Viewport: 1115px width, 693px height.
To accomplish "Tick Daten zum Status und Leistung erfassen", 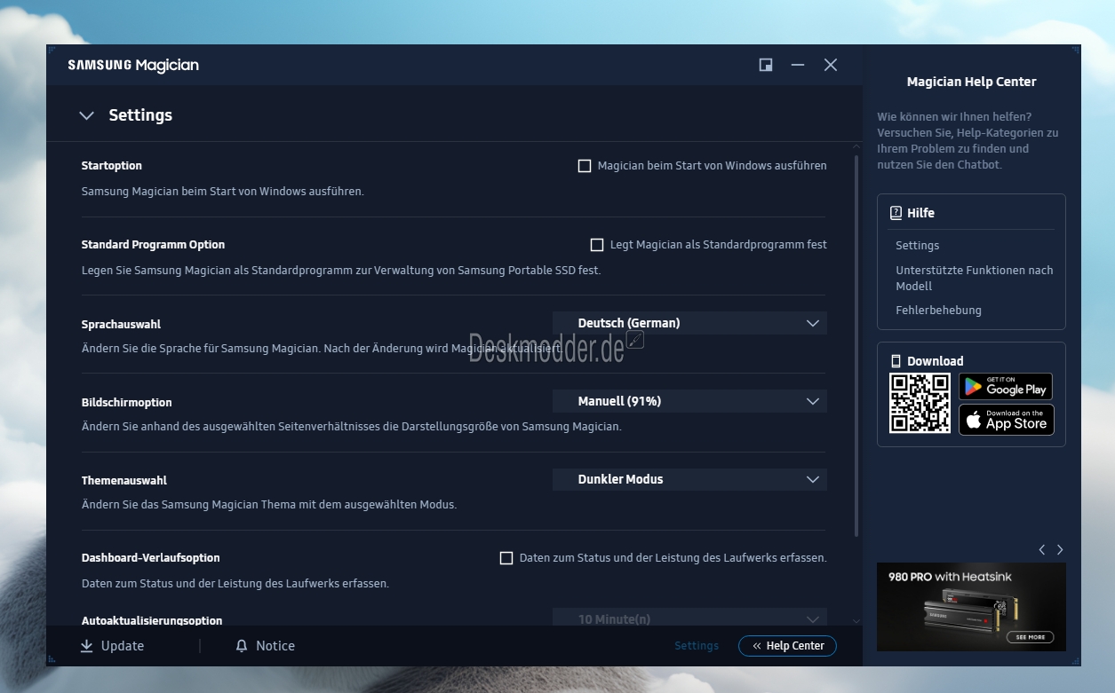I will coord(506,558).
